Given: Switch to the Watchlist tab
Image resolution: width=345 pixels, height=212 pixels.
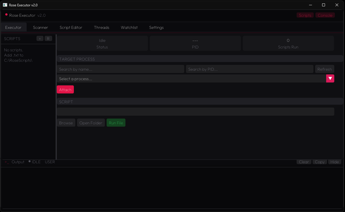Looking at the screenshot, I should click(129, 27).
